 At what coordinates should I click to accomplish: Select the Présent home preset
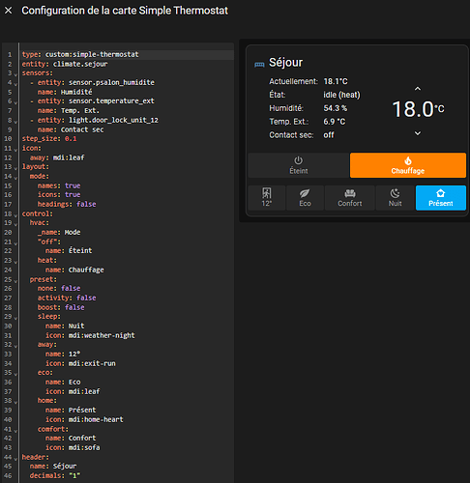coord(441,198)
